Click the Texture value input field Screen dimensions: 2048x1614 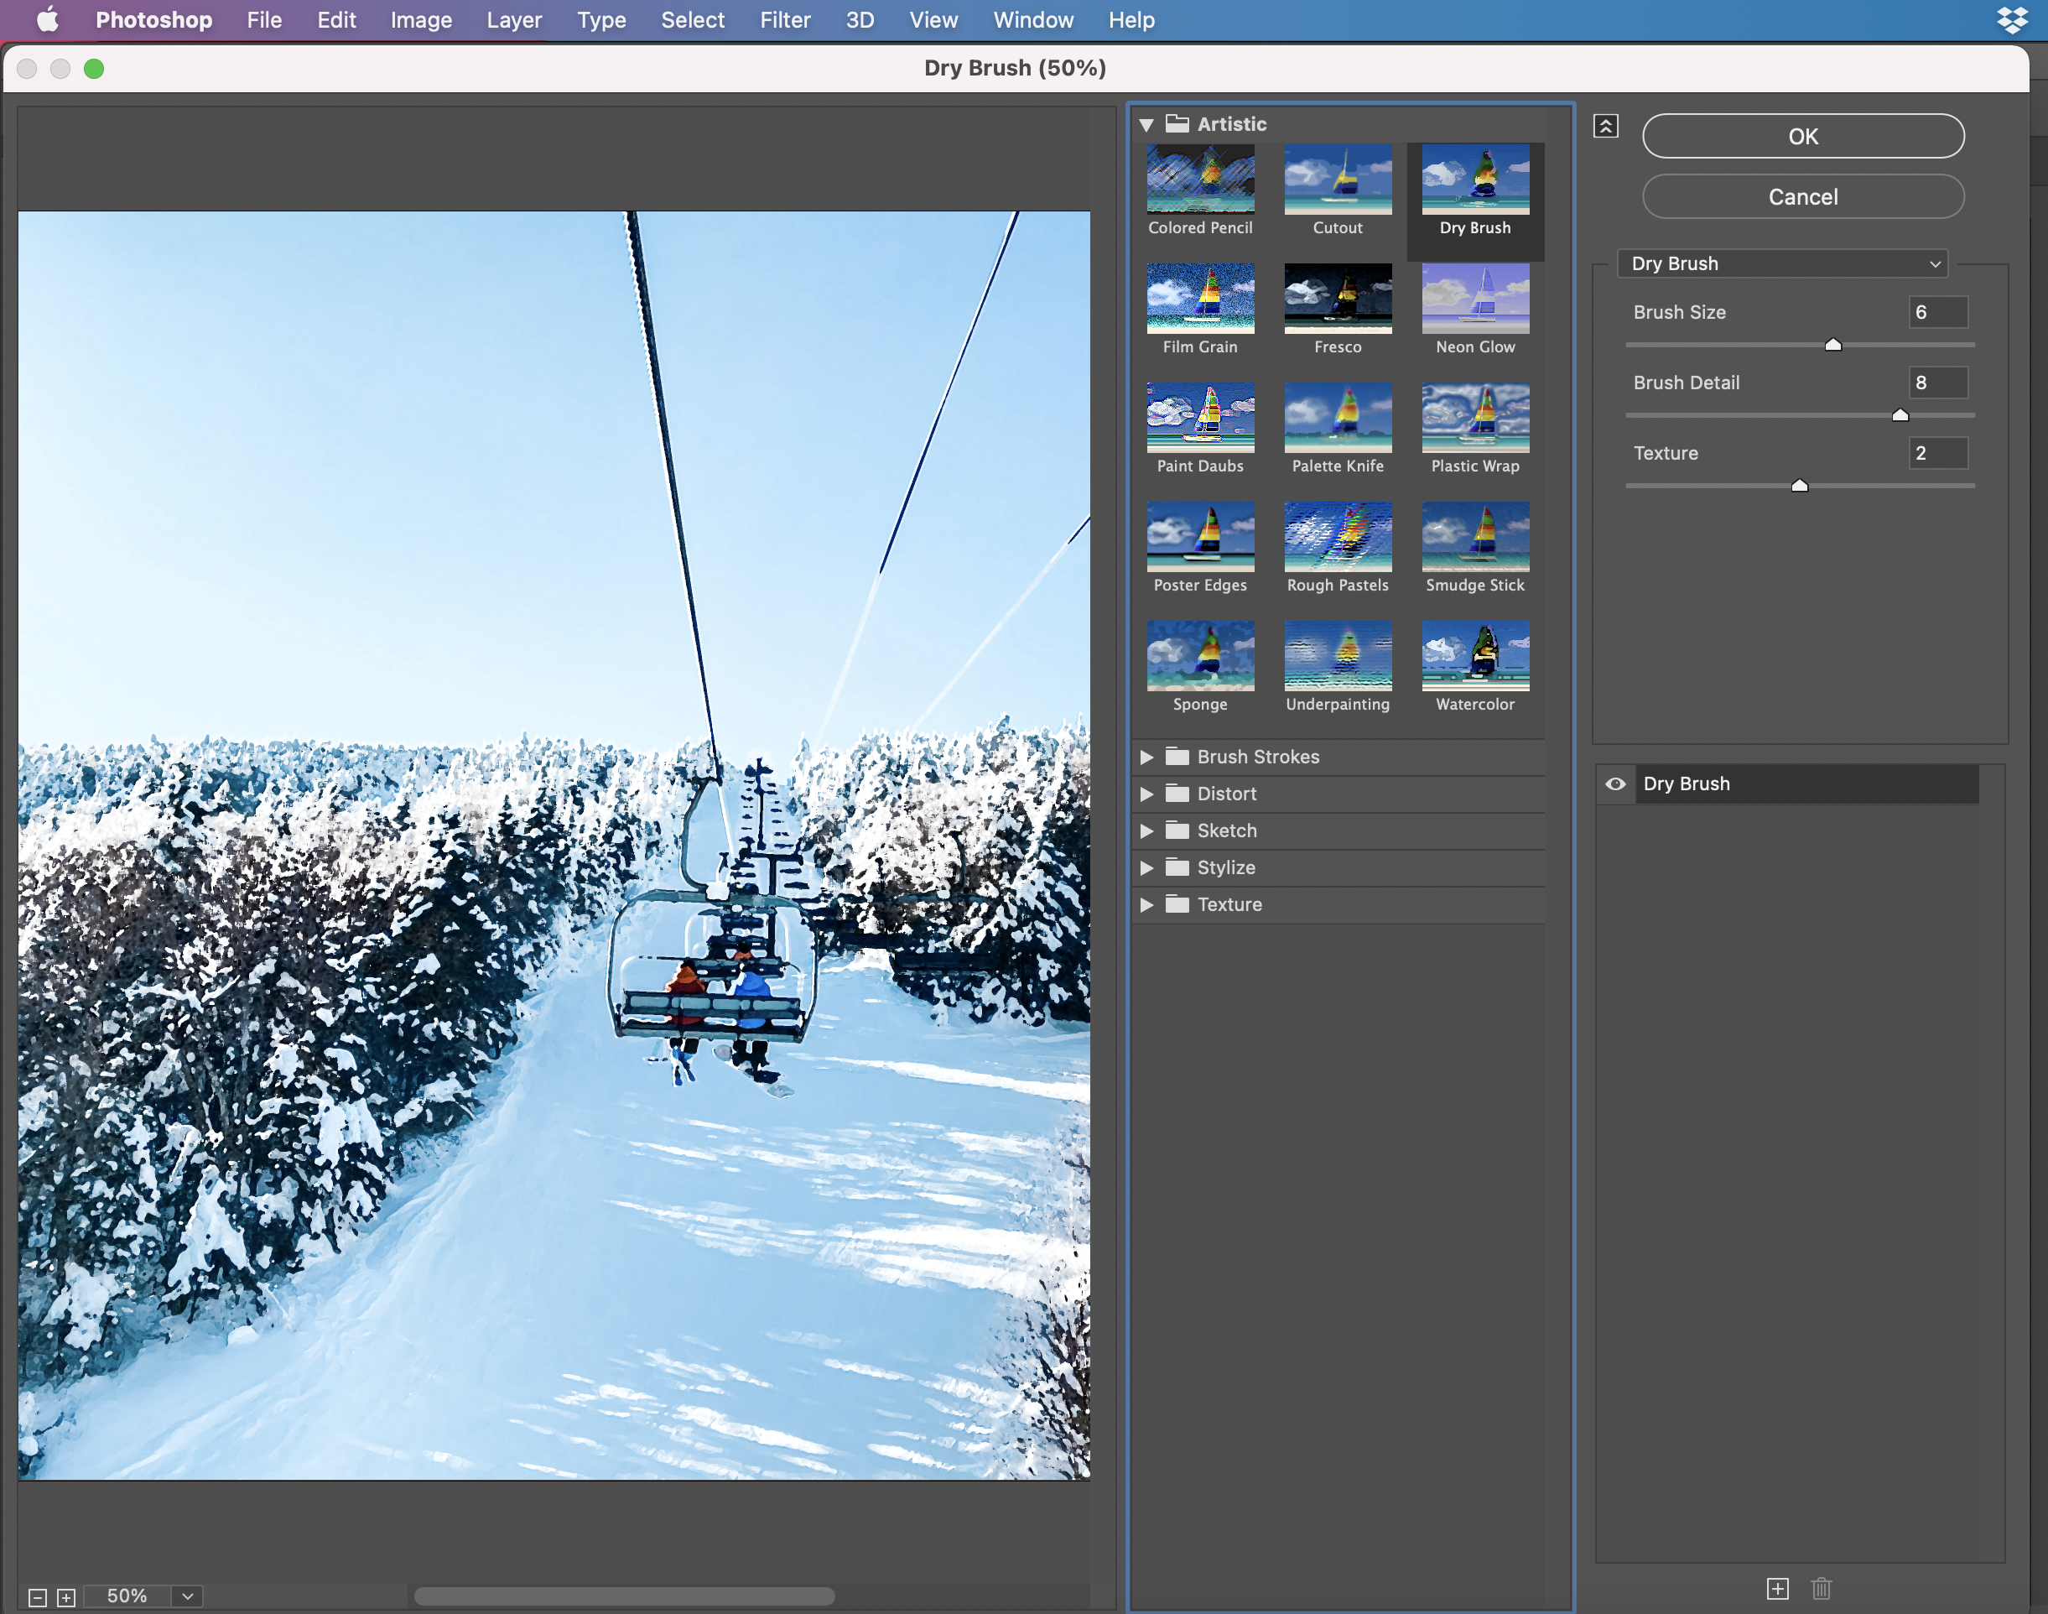pos(1936,453)
